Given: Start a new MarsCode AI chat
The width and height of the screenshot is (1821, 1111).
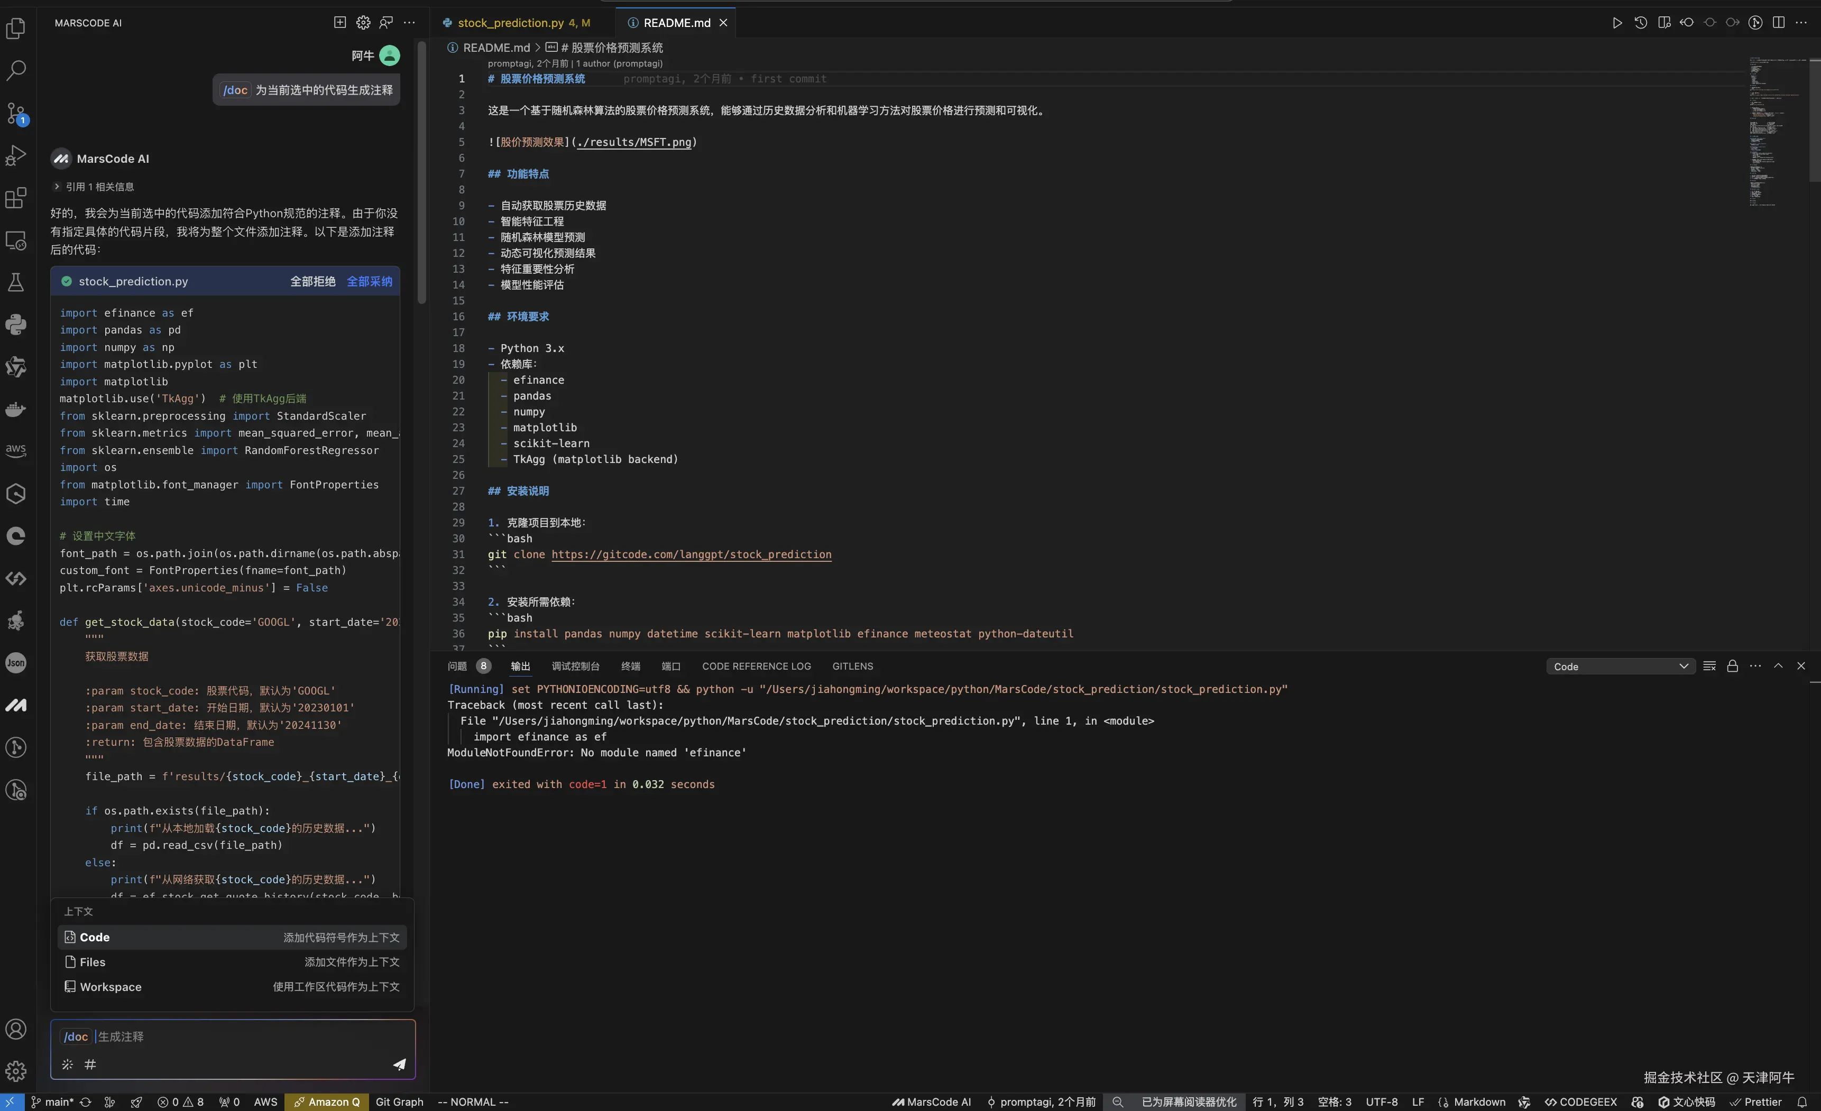Looking at the screenshot, I should point(339,22).
